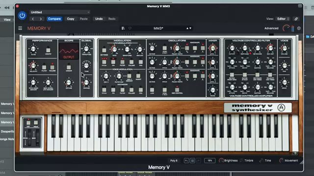Click the link chain icon
The image size is (314, 176).
pyautogui.click(x=296, y=19)
